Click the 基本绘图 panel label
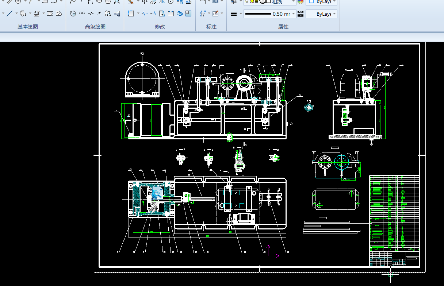Image resolution: width=444 pixels, height=286 pixels. click(x=28, y=27)
